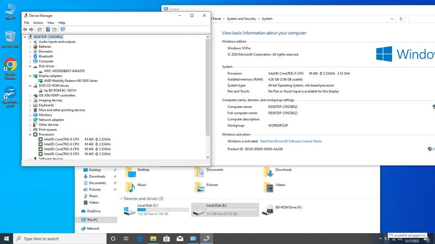Image resolution: width=435 pixels, height=244 pixels.
Task: Open the View menu in Device Manager
Action: click(50, 23)
